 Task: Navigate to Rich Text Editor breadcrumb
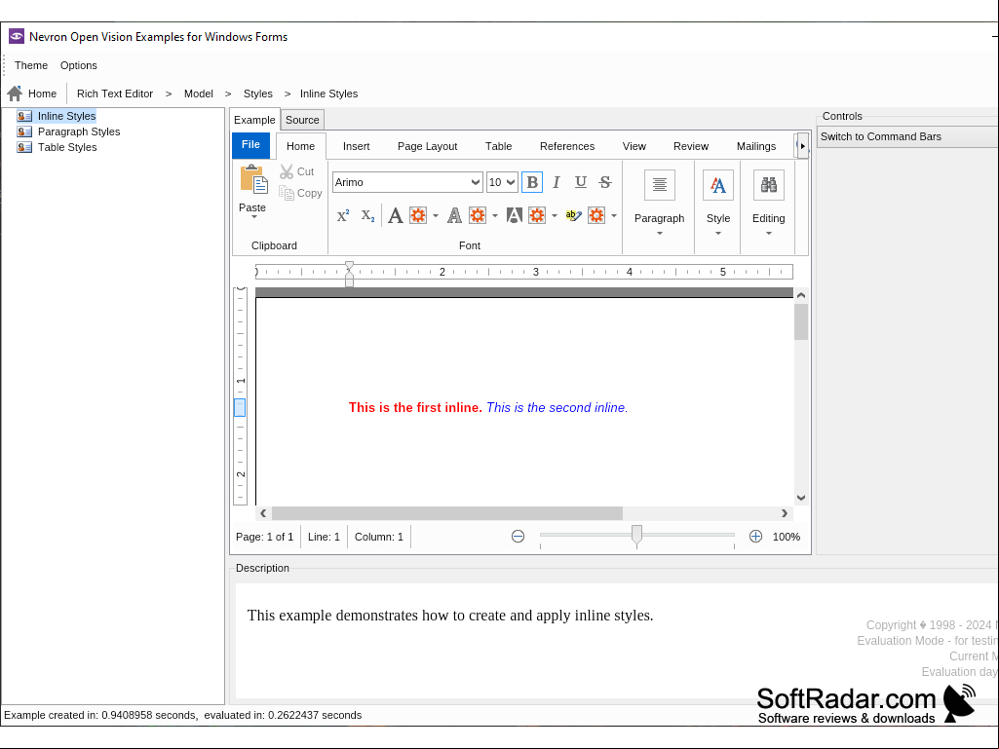115,94
